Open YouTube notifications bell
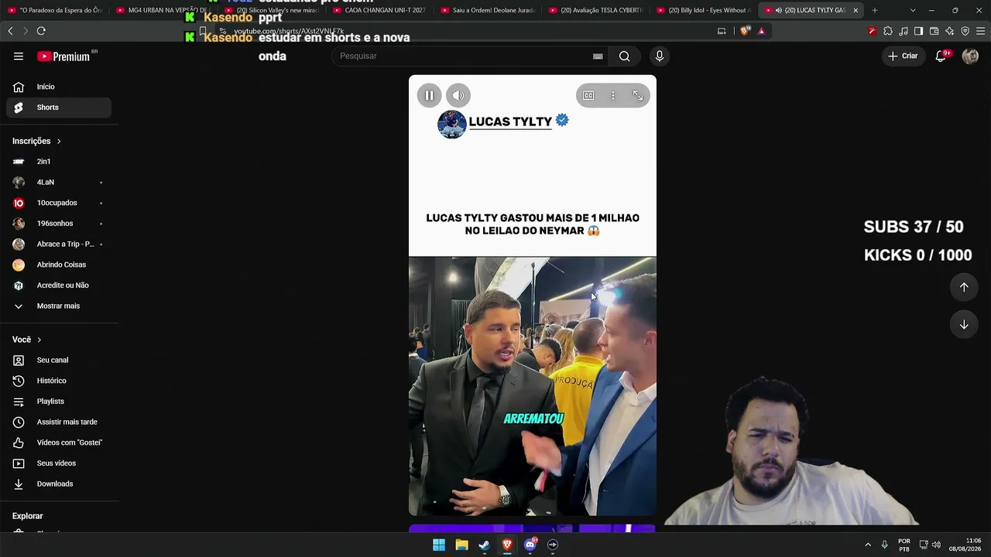 coord(941,56)
